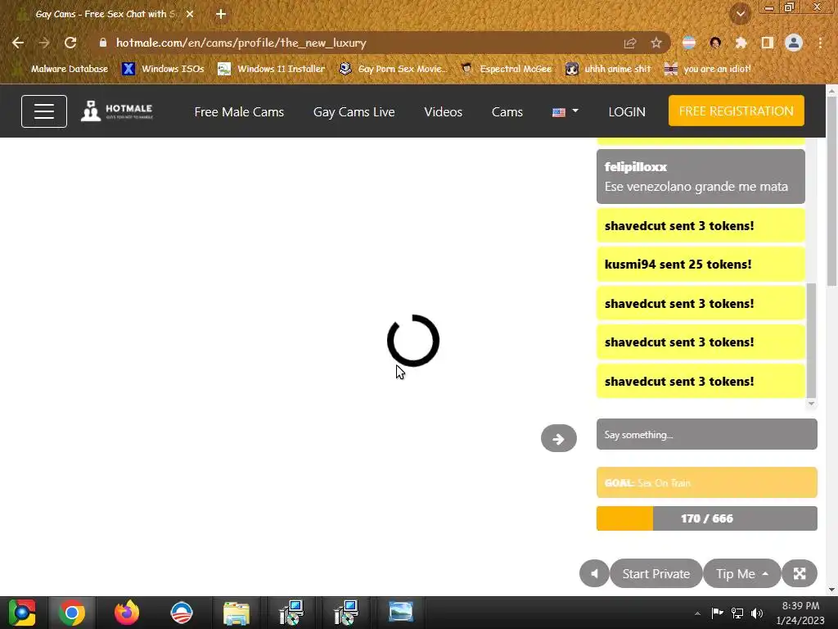Viewport: 838px width, 629px height.
Task: Open the Espectral McGee bookmark
Action: coord(506,69)
